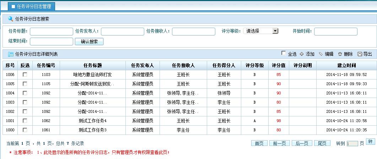The height and width of the screenshot is (159, 377).
Task: Select the checkbox for row 1001
Action: coord(25,121)
